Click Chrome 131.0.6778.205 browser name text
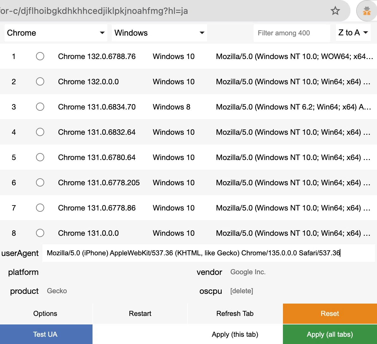Screen dimensions: 377x344 pyautogui.click(x=99, y=182)
